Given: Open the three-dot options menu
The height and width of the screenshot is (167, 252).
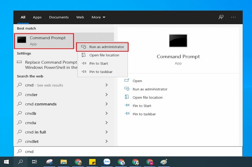Looking at the screenshot, I should [233, 17].
